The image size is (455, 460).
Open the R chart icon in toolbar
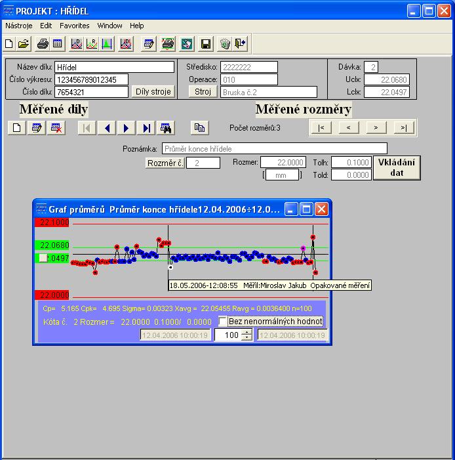tap(92, 44)
